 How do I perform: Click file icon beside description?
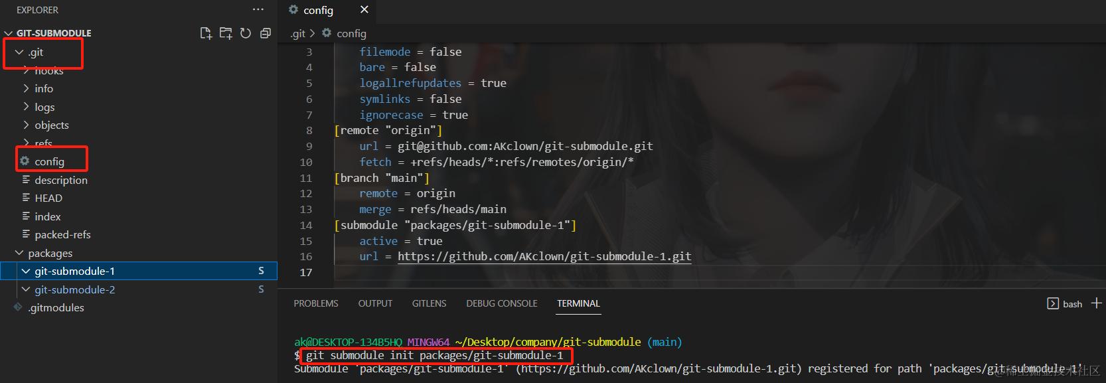pos(26,180)
